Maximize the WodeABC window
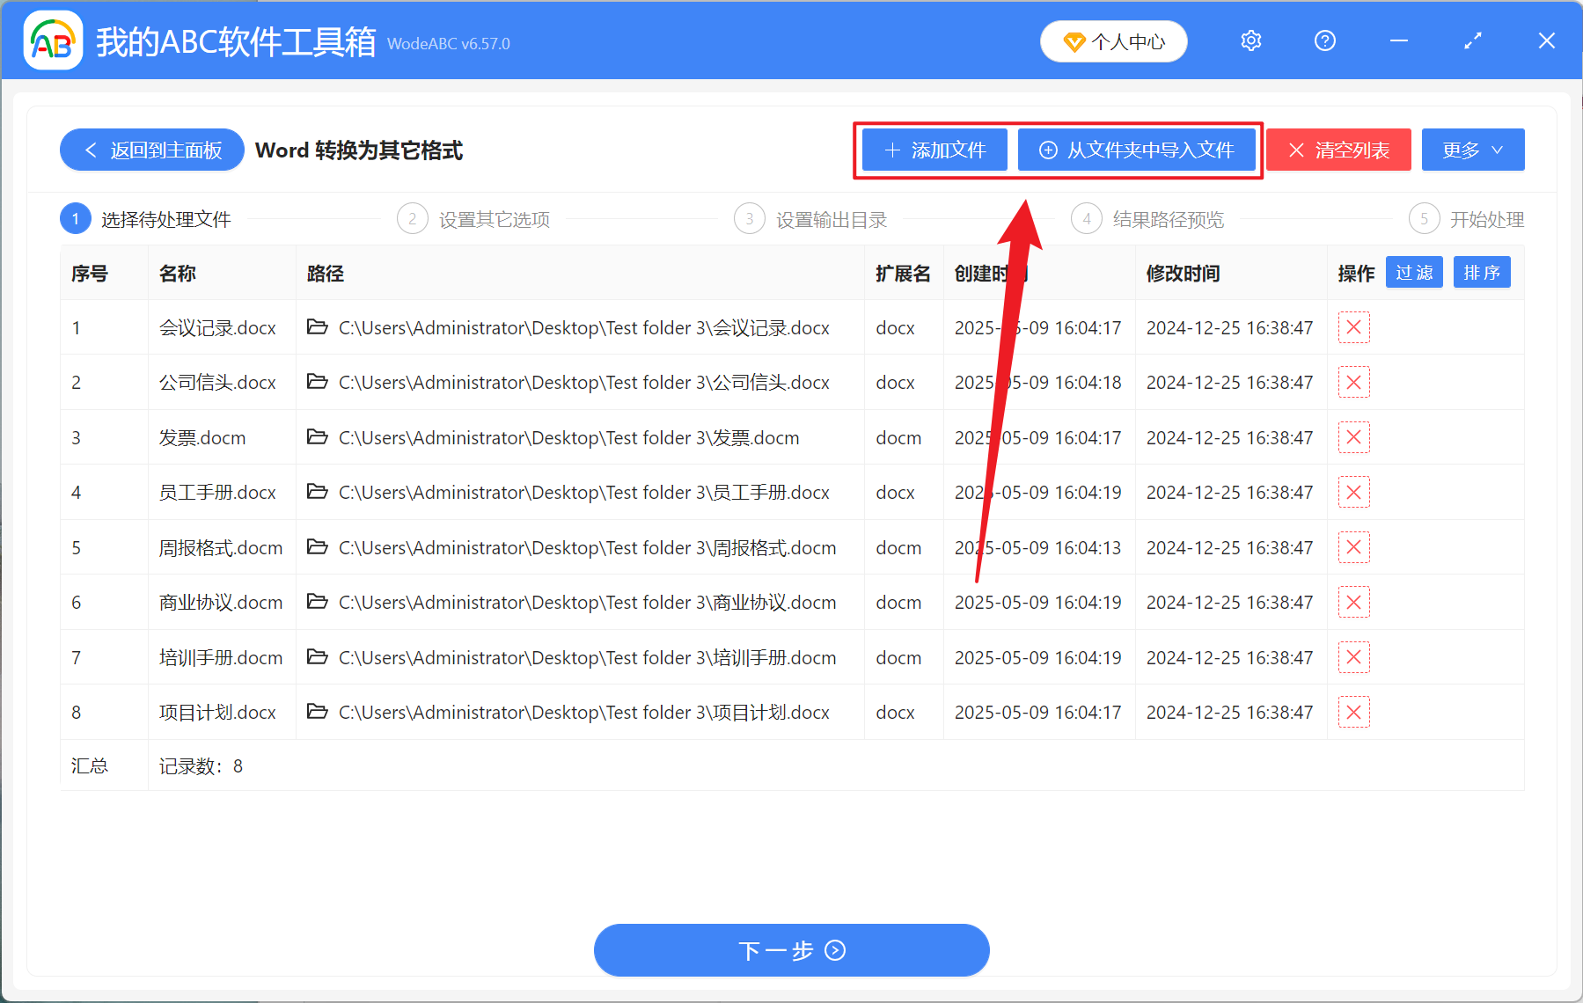The image size is (1583, 1003). [1473, 40]
